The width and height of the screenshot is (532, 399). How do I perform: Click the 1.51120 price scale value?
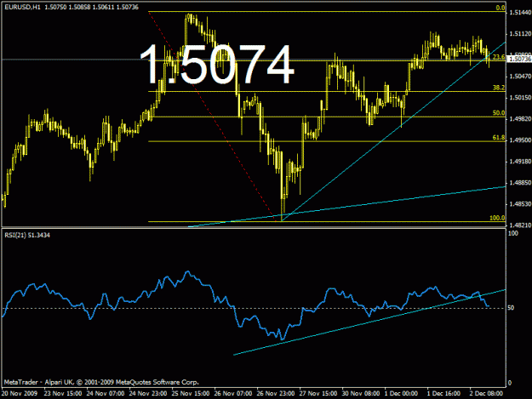pyautogui.click(x=520, y=34)
